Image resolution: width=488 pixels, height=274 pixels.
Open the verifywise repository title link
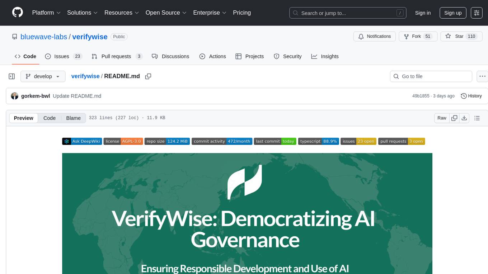pos(90,37)
